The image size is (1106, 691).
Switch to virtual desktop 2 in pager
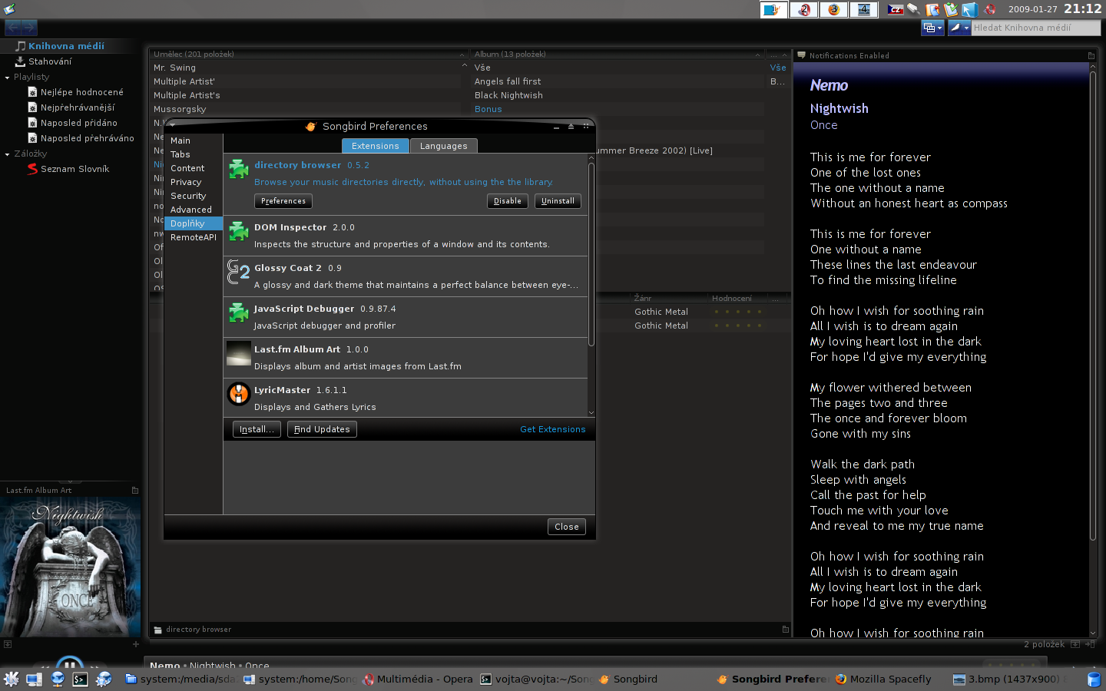pyautogui.click(x=804, y=9)
